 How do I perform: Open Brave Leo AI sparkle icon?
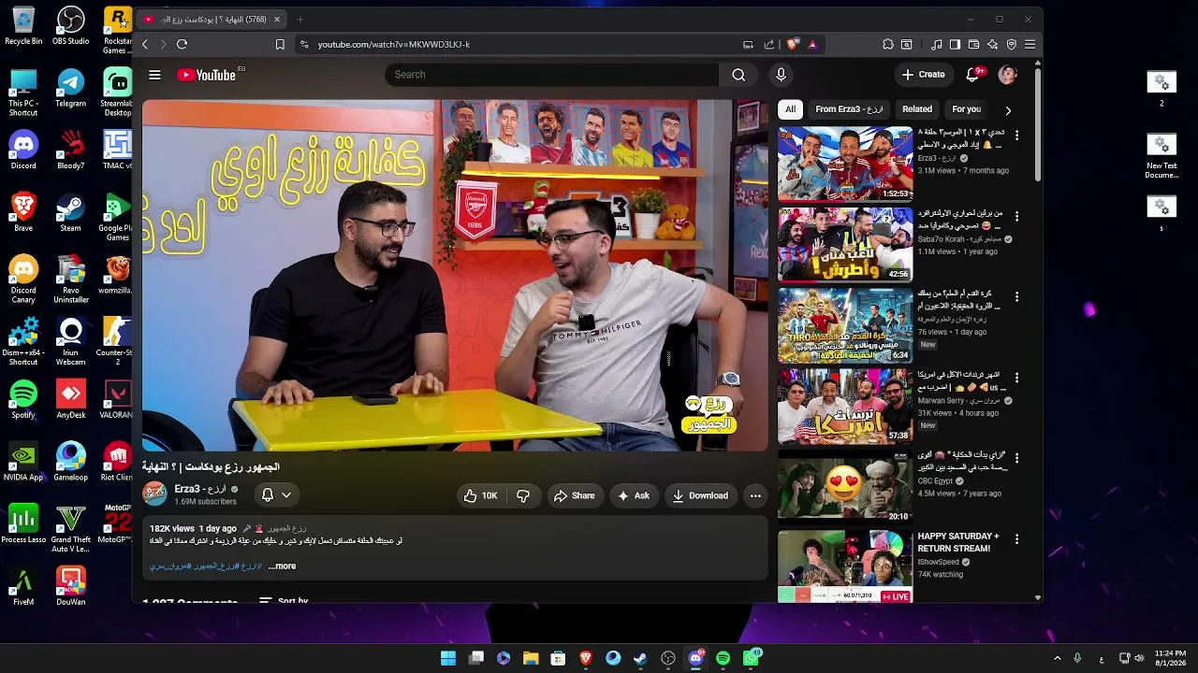992,44
